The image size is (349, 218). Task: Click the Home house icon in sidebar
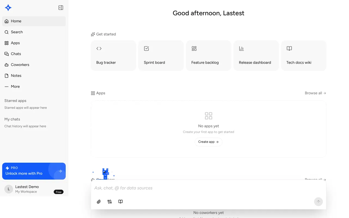coord(7,21)
